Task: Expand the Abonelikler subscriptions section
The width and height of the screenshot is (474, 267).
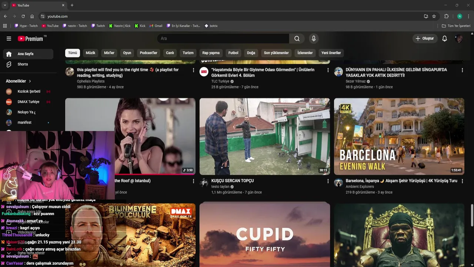Action: 19,81
